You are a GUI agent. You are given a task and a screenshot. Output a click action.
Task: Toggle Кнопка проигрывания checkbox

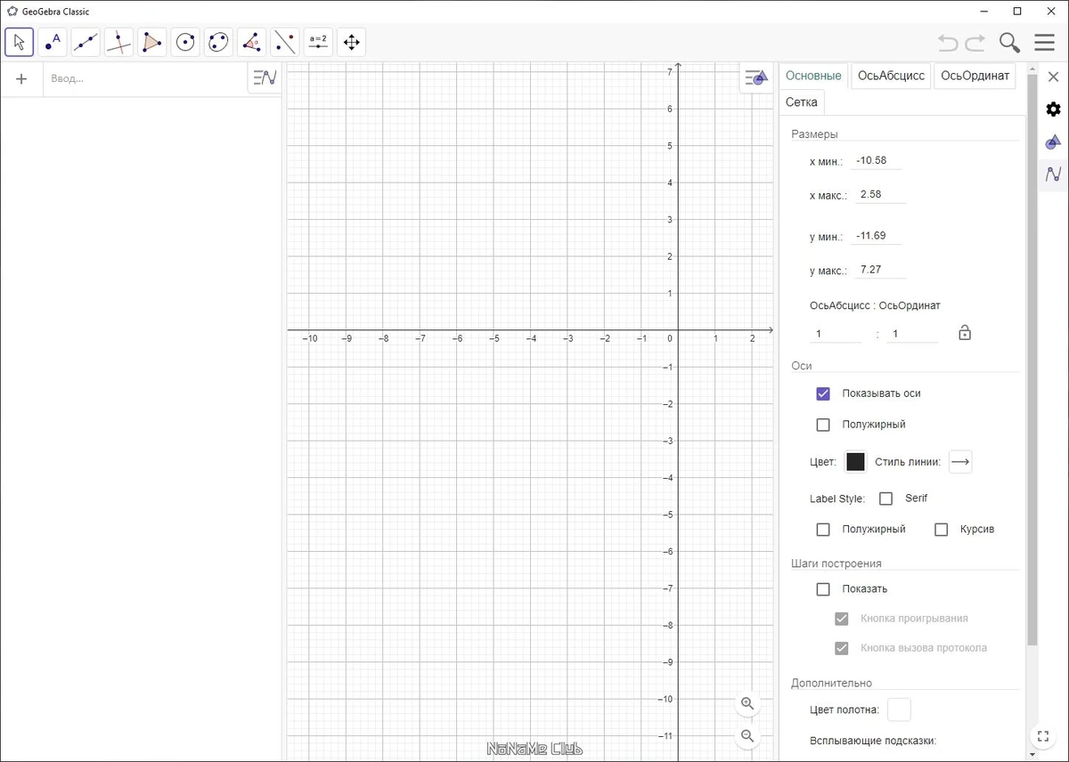click(841, 619)
